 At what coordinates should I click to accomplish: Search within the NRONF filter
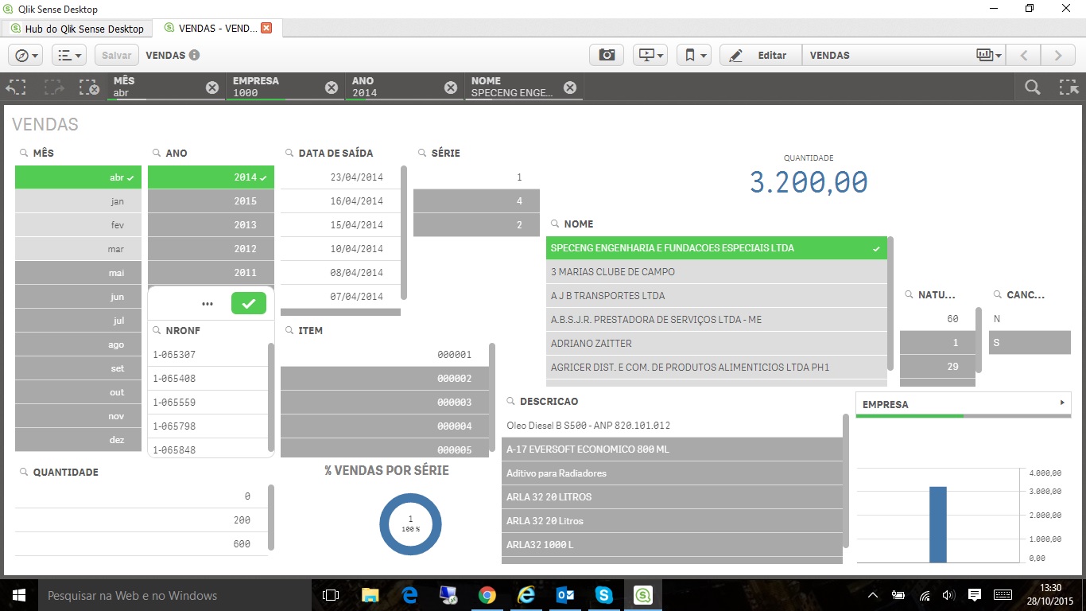157,330
